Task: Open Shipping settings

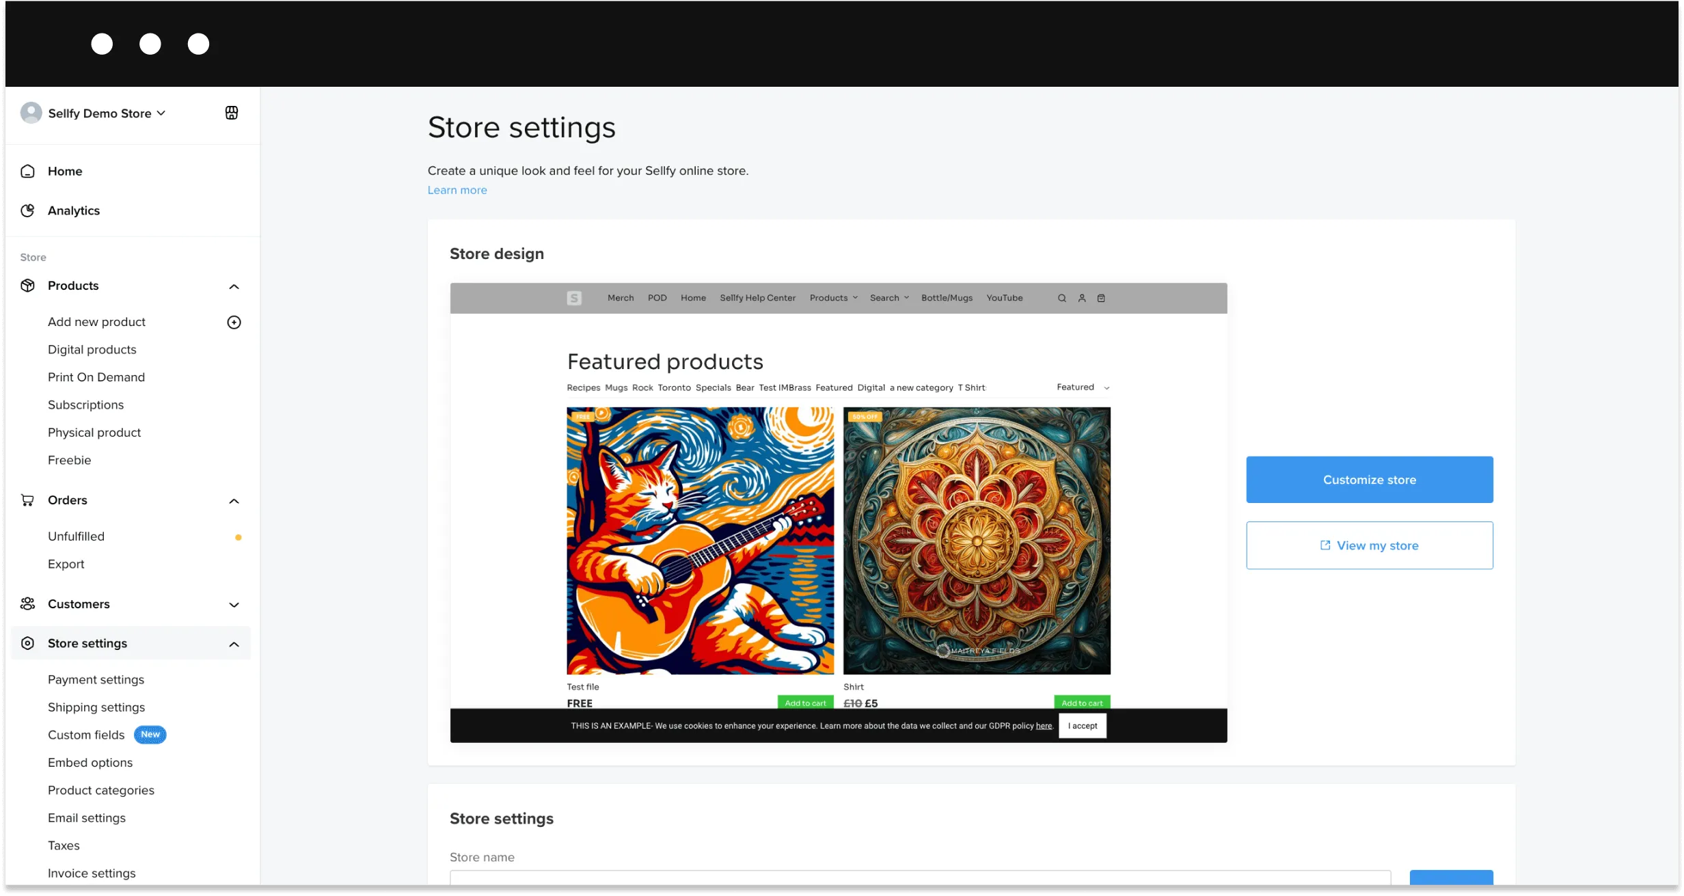Action: [96, 707]
